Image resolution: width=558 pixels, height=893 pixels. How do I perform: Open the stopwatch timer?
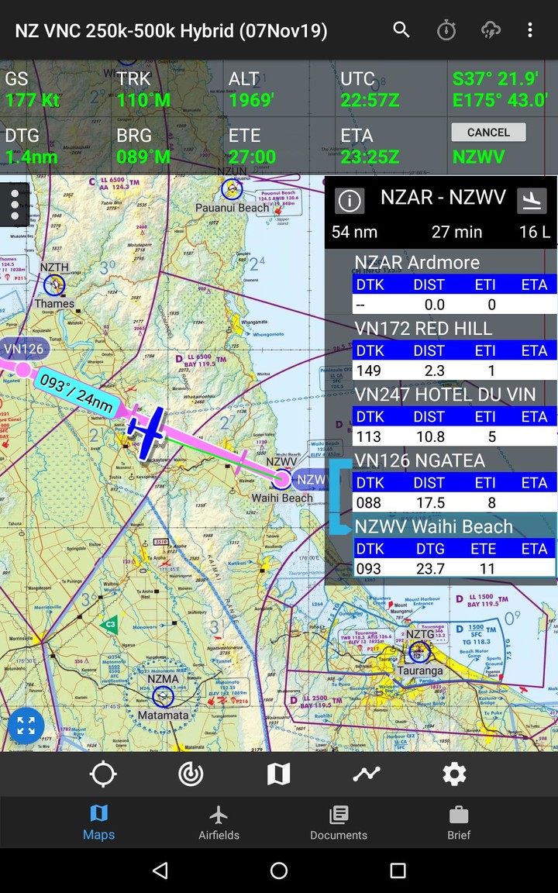pos(446,30)
